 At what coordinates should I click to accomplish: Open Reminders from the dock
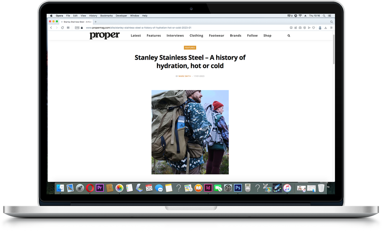tap(129, 188)
